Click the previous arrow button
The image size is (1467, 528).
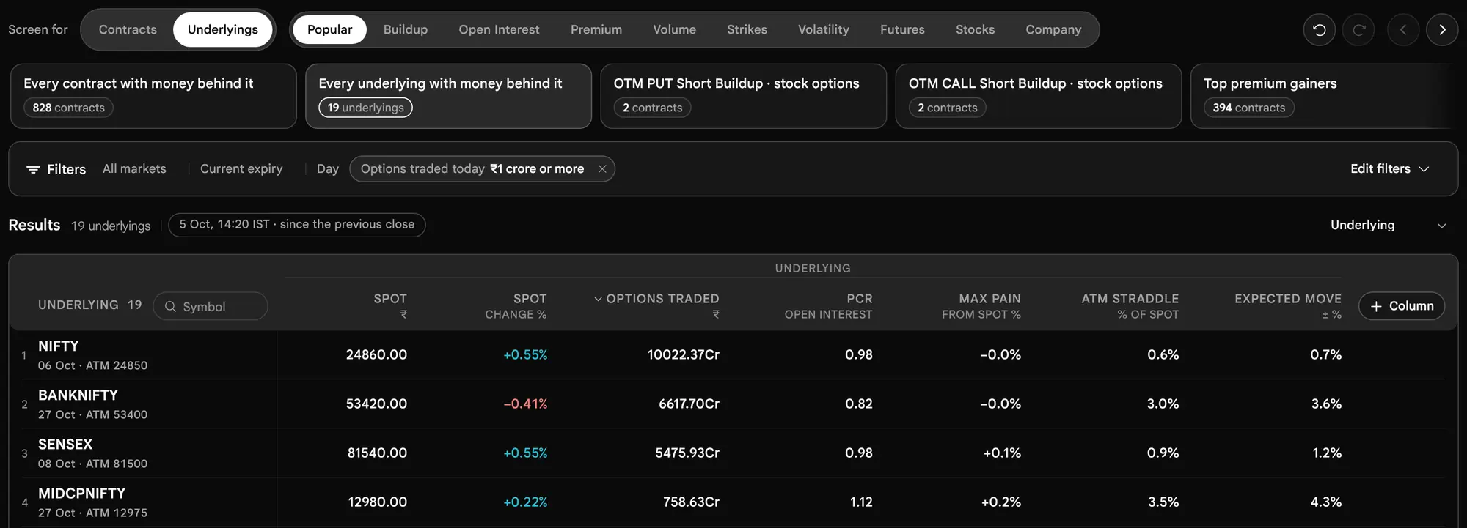point(1403,30)
